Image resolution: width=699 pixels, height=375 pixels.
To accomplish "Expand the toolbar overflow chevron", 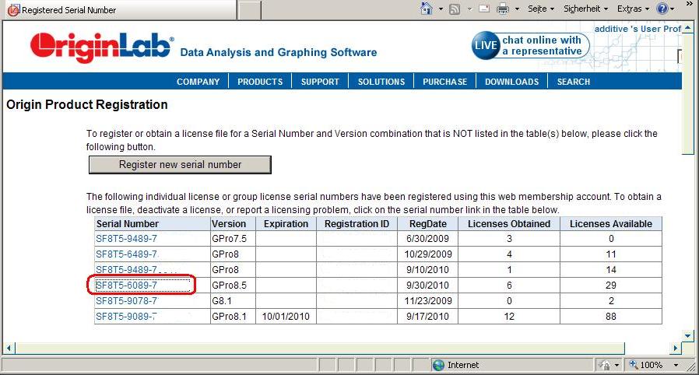I will pos(690,4).
